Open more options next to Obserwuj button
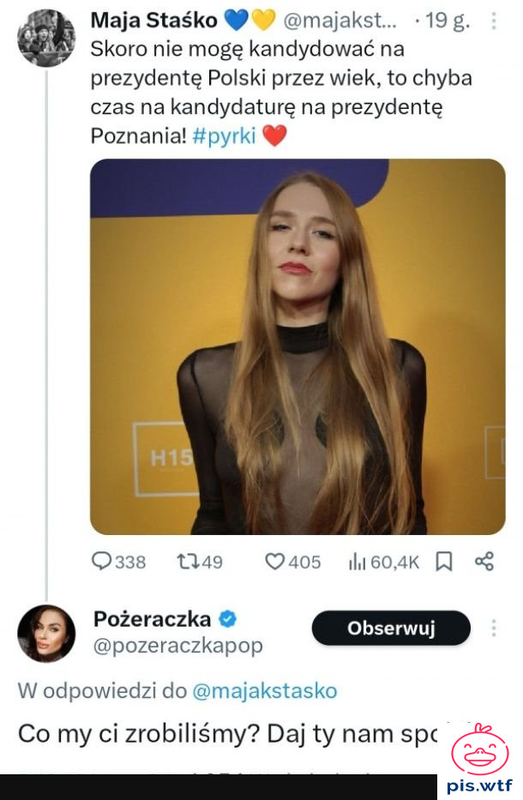This screenshot has width=523, height=800. 494,629
